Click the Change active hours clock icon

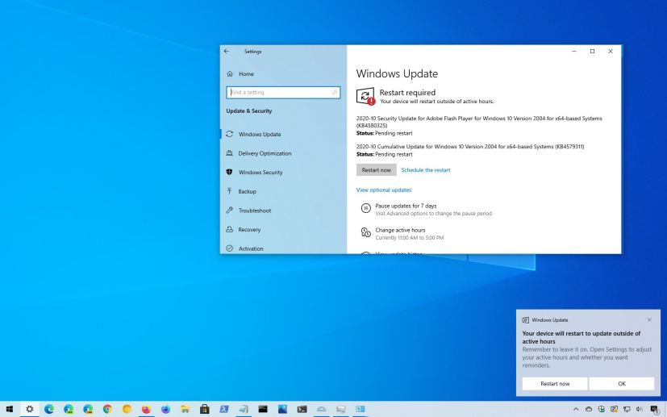pos(365,233)
